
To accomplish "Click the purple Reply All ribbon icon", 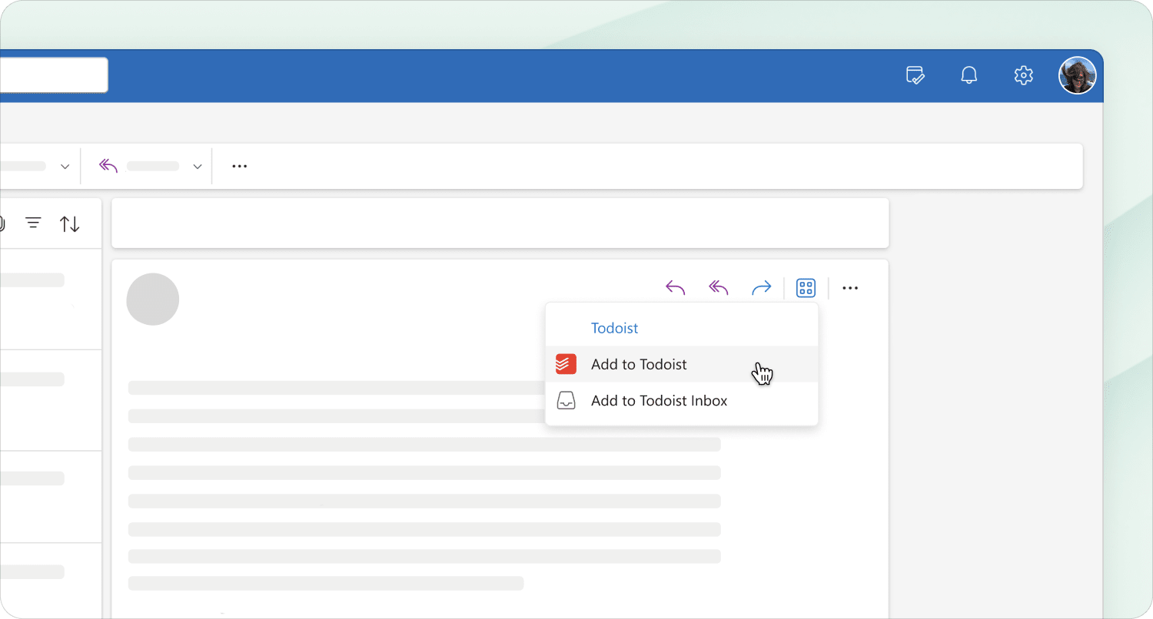I will pos(108,166).
